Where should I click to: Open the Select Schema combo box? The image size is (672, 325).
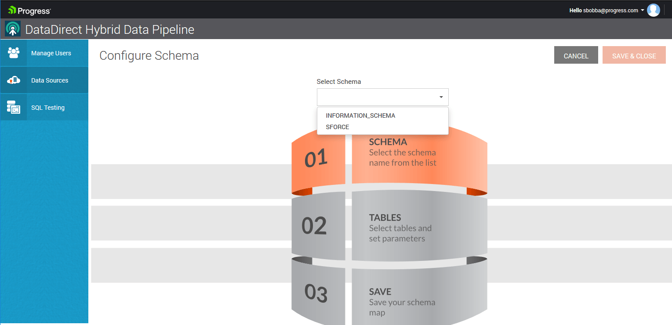tap(382, 97)
